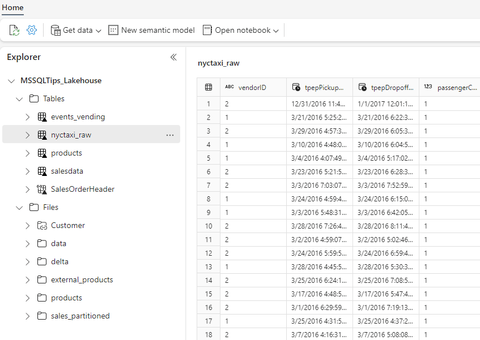480x340 pixels.
Task: Click the SalesOrderHeader shortcut table icon
Action: (x=42, y=190)
